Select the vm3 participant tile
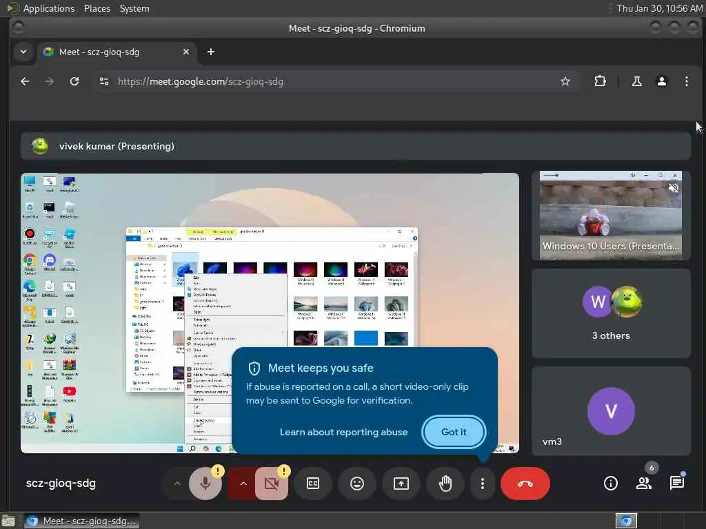Screen dimensions: 706x529 click(611, 411)
